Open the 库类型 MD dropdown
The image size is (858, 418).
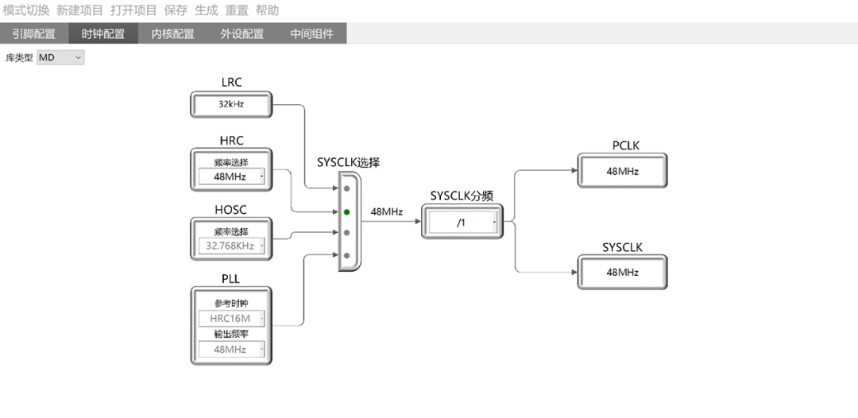pos(60,57)
